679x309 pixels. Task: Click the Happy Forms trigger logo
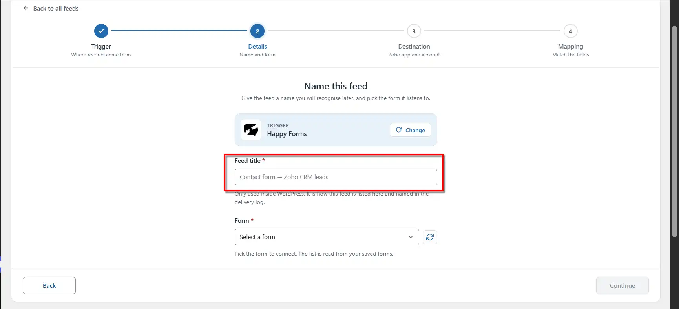(251, 130)
